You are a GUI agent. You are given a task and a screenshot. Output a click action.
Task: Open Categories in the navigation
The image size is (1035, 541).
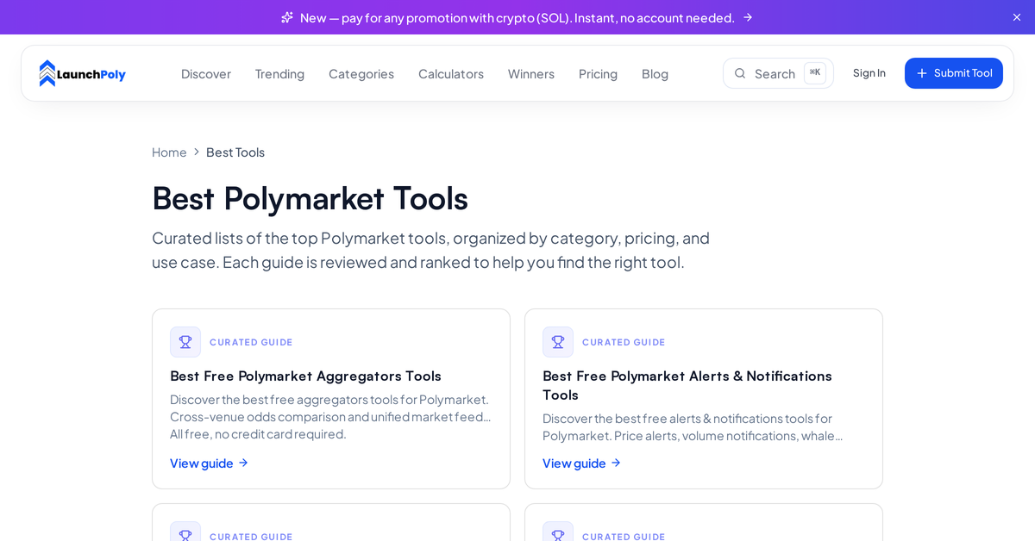coord(361,73)
